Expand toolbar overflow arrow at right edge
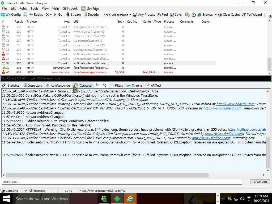 tap(270, 16)
